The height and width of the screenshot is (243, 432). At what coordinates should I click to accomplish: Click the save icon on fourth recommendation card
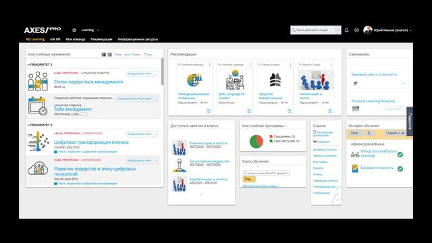point(330,111)
